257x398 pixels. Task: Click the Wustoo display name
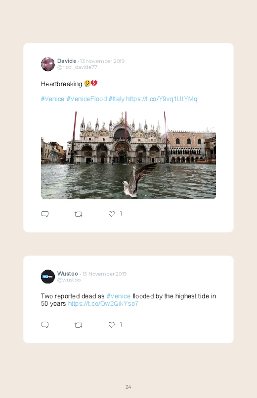[x=68, y=274]
